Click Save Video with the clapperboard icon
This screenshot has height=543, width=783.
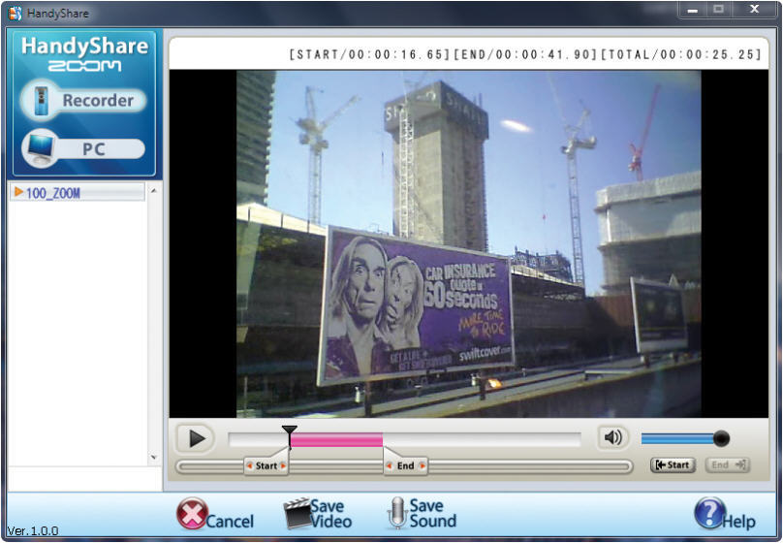click(x=318, y=513)
